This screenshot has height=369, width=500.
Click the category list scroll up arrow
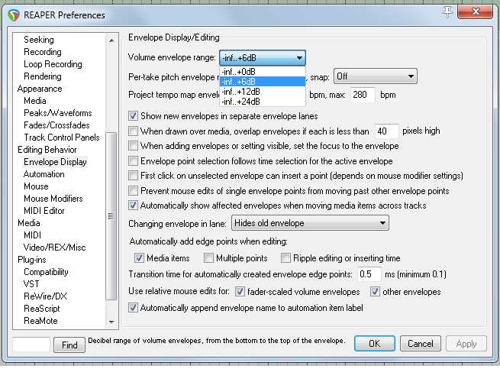[111, 40]
